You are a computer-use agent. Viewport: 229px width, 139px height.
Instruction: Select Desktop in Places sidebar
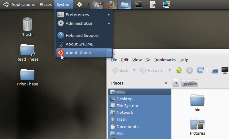pos(140,99)
